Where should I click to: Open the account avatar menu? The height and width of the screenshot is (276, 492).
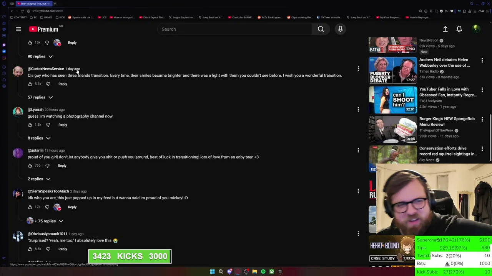(x=475, y=29)
